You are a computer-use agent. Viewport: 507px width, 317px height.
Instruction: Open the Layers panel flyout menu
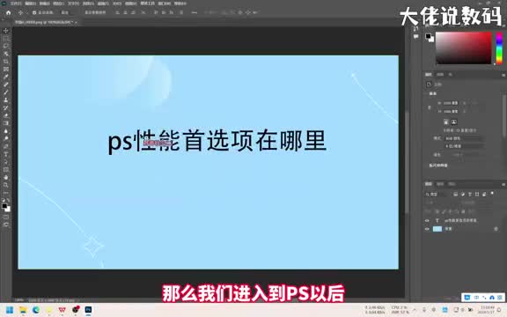(503, 184)
